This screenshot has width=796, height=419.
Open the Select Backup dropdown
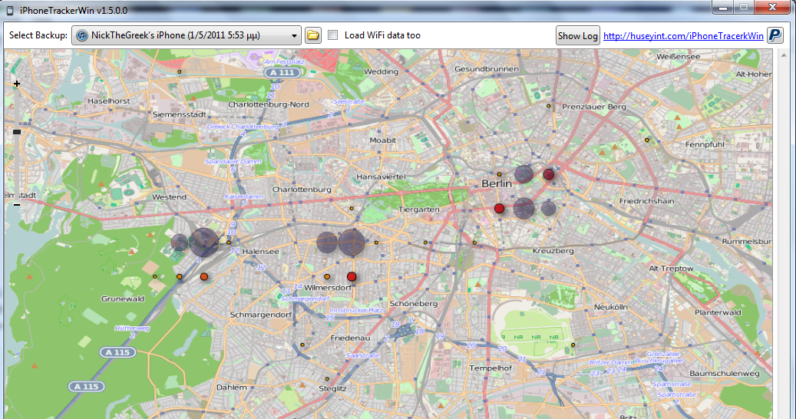pyautogui.click(x=187, y=35)
